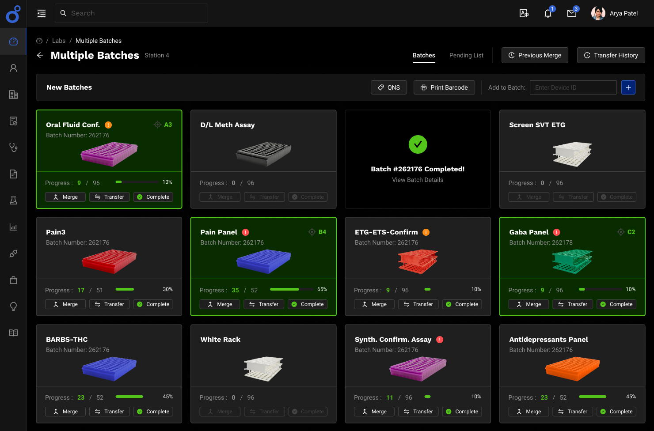Image resolution: width=654 pixels, height=431 pixels.
Task: Open Previous Merge
Action: pyautogui.click(x=535, y=55)
